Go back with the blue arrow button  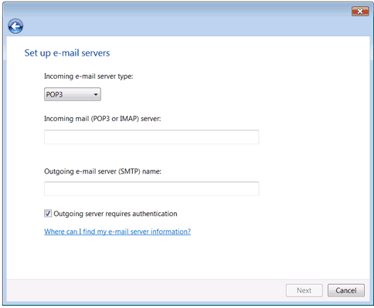coord(15,26)
